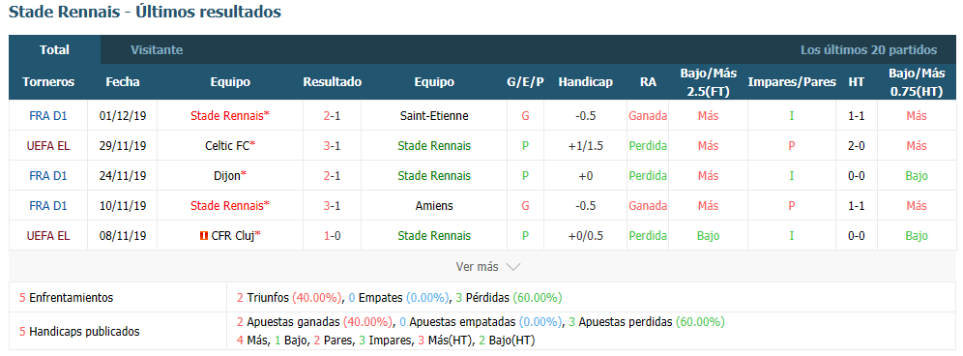
Task: Click the 1-0 CFR Cluj result
Action: [333, 235]
